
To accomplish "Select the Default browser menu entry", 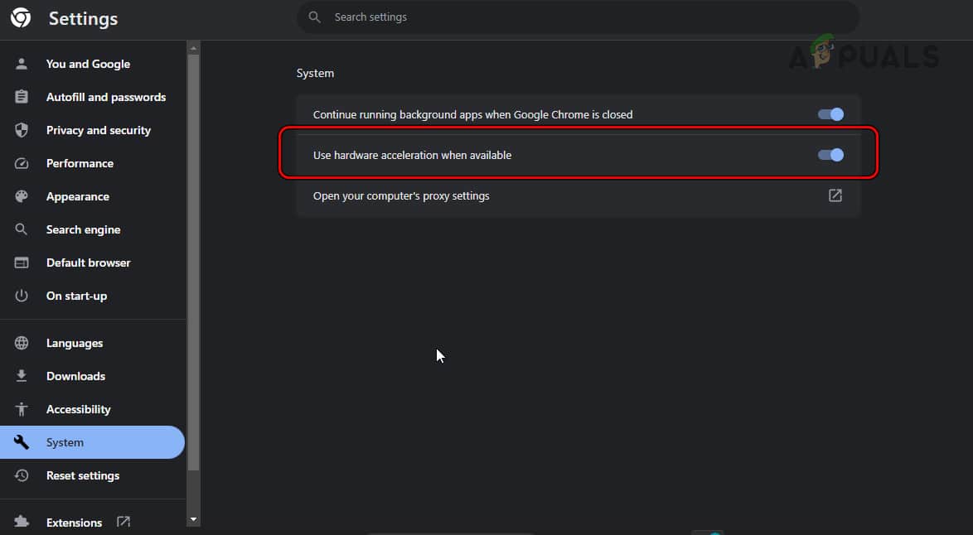I will [89, 263].
